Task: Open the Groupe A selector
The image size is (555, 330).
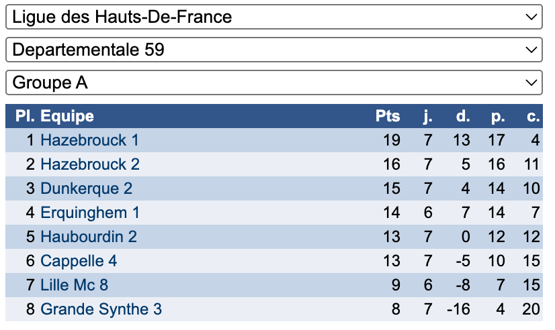Action: 273,83
